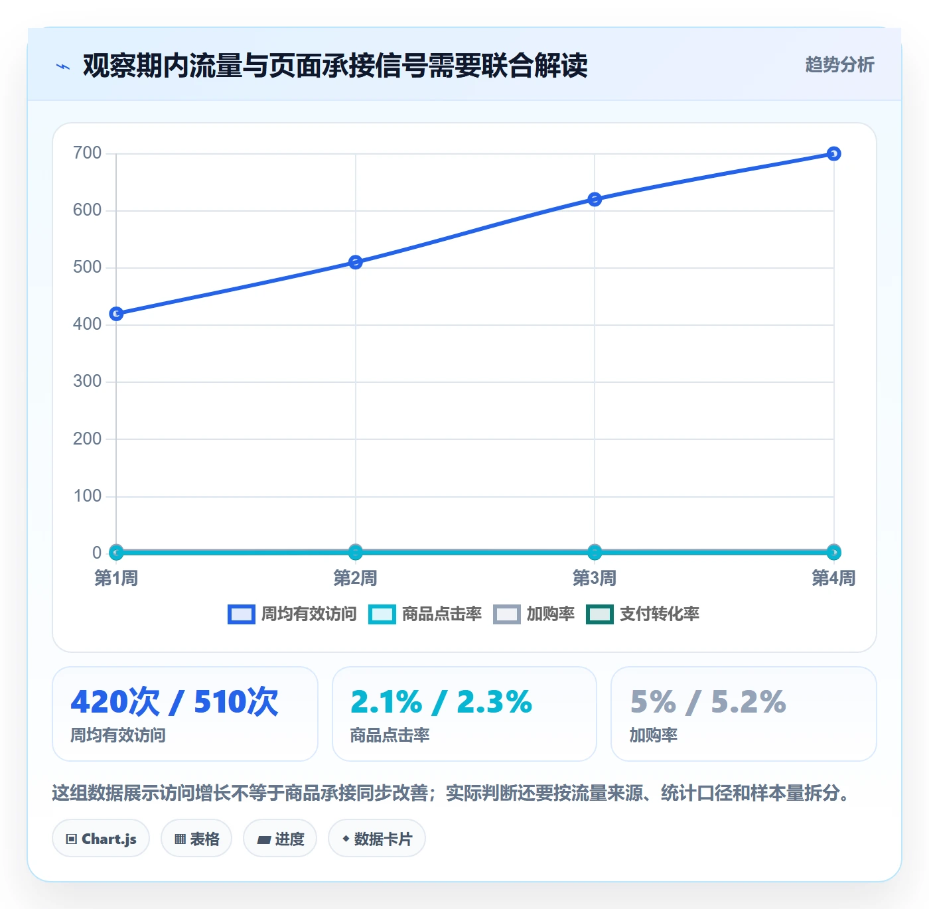The width and height of the screenshot is (929, 909).
Task: Click the title 观察期内流量与页面承接信号需要联合解读
Action: point(335,66)
